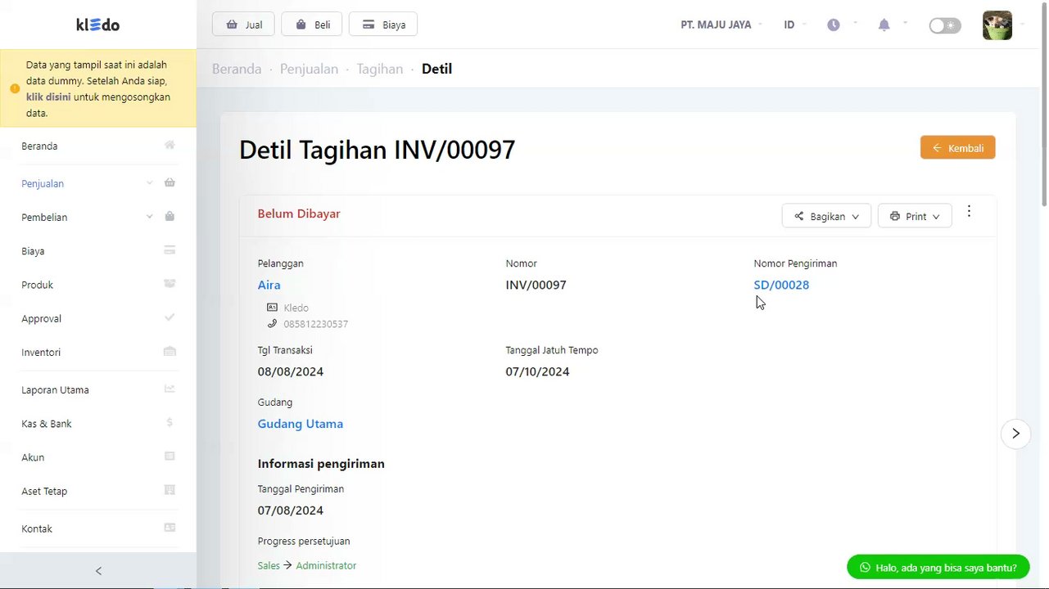Open the Print dropdown
The image size is (1049, 589).
point(915,216)
